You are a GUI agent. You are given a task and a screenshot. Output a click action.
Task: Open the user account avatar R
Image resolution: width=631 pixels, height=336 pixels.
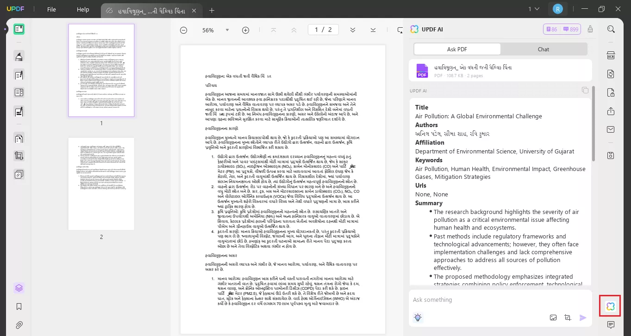click(557, 9)
